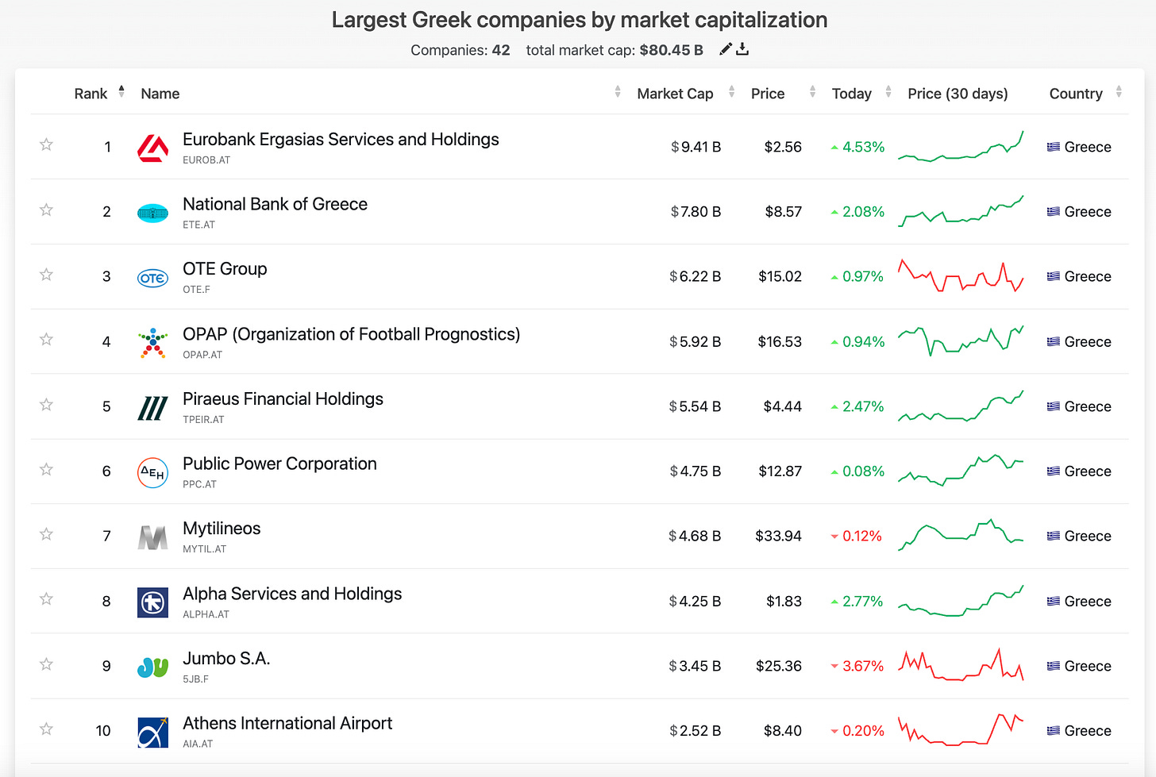Viewport: 1156px width, 777px height.
Task: Click the Greece flag in Jumbo S.A. row
Action: tap(1054, 666)
